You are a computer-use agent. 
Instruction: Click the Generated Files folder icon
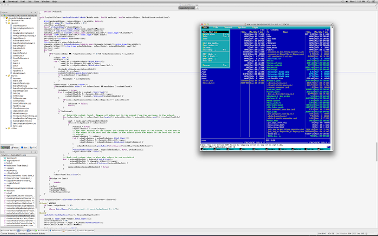point(9,21)
